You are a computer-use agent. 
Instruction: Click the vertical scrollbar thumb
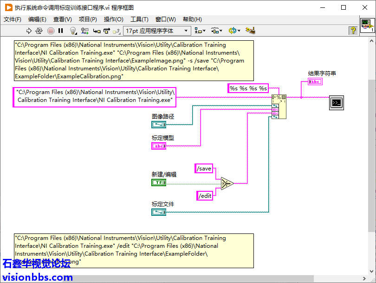tap(371, 156)
